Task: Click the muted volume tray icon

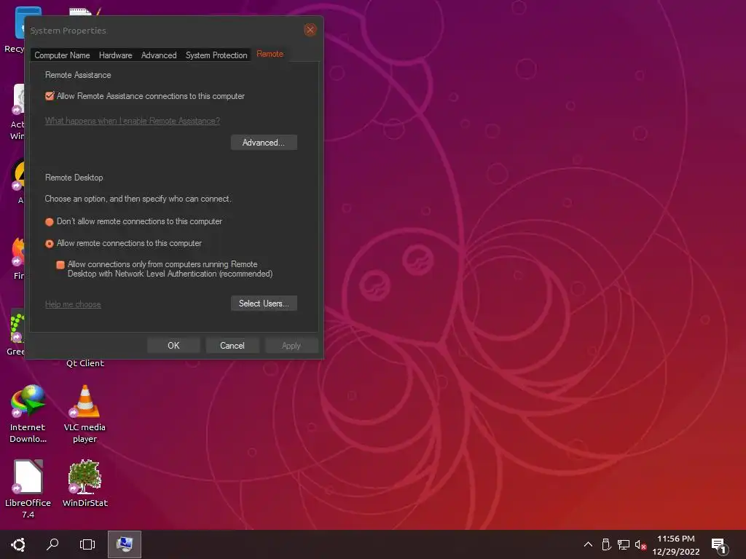Action: coord(640,544)
